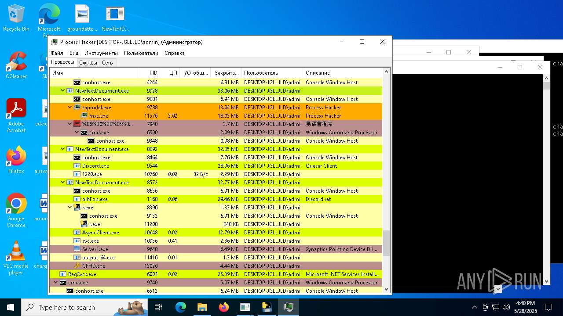This screenshot has width=563, height=316.
Task: Click the red icon of the %E6%B0%B8 process
Action: [77, 124]
